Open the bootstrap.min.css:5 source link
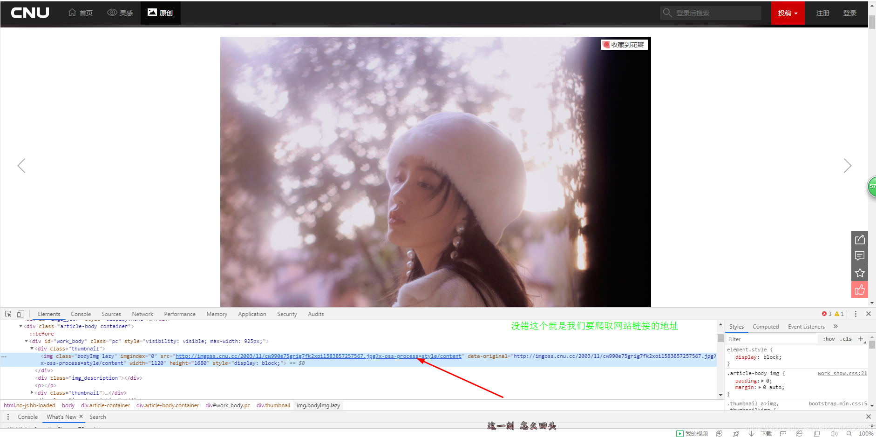The width and height of the screenshot is (876, 437). [838, 403]
